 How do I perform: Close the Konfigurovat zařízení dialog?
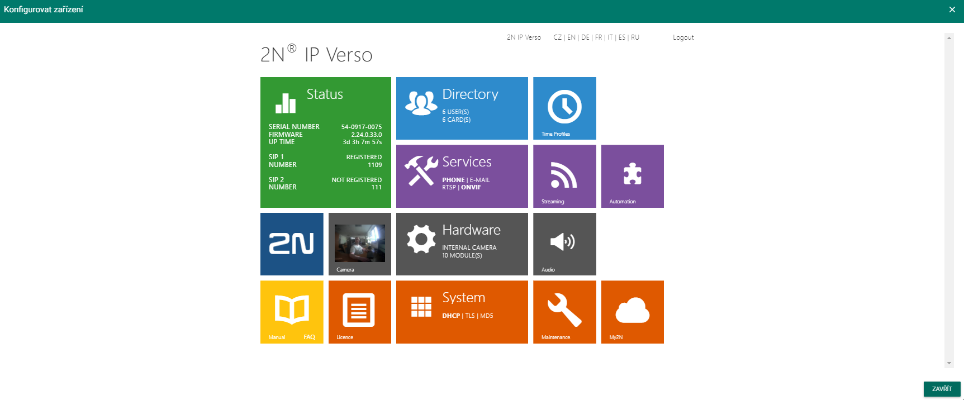(952, 9)
